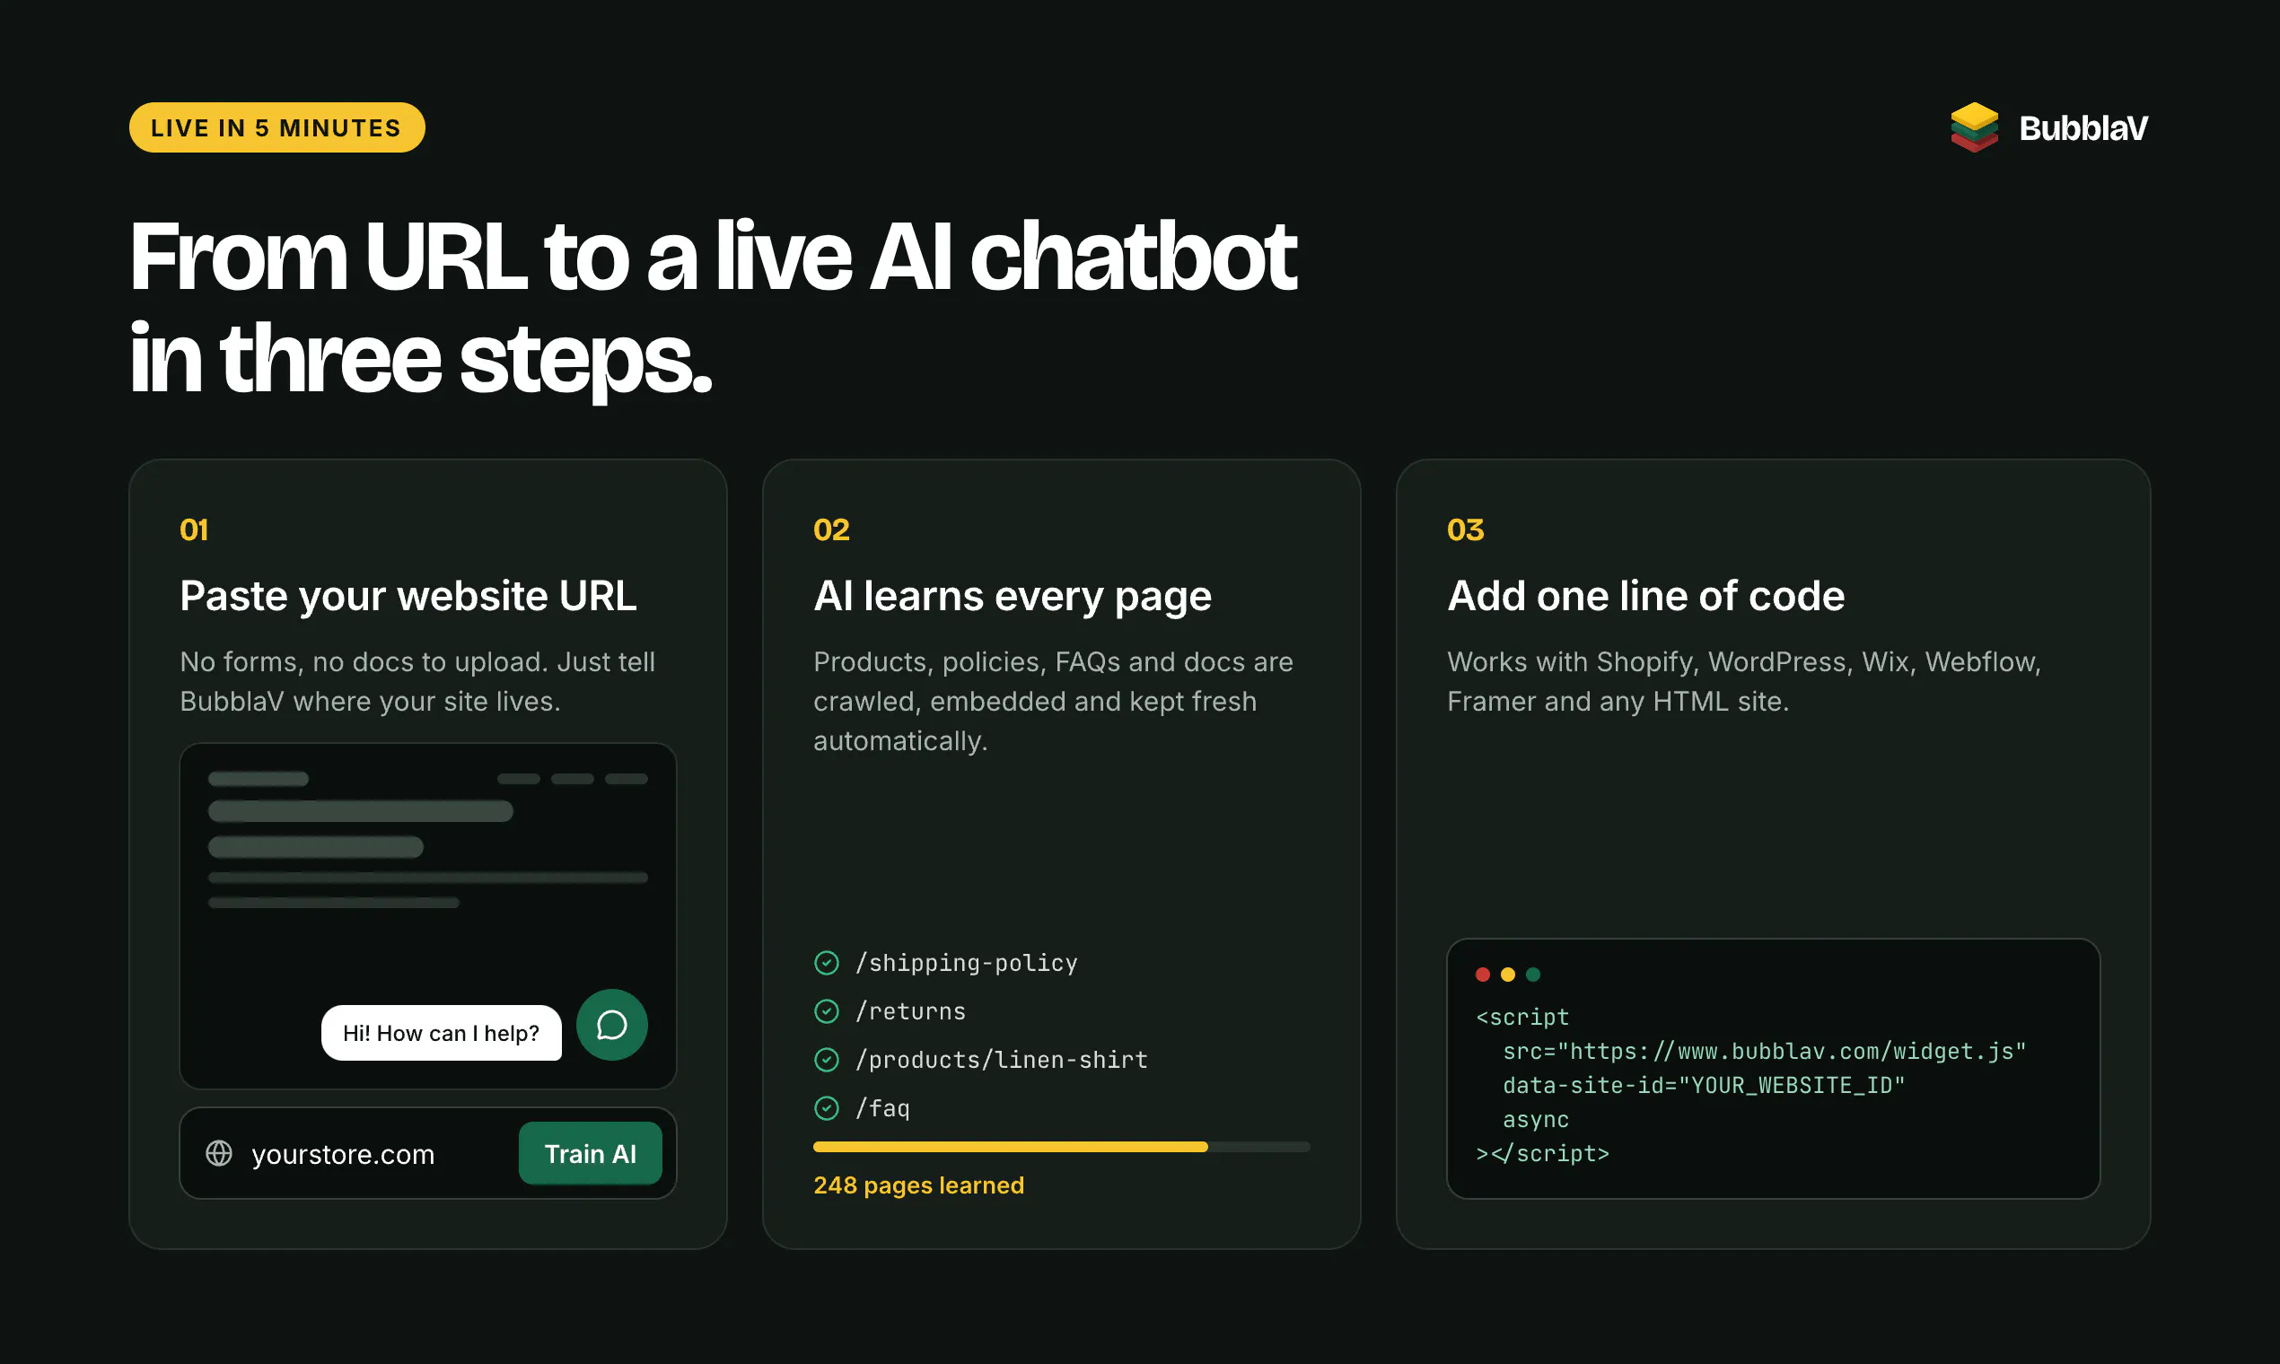Click the /shipping-policy path text
The image size is (2280, 1364).
[x=966, y=962]
